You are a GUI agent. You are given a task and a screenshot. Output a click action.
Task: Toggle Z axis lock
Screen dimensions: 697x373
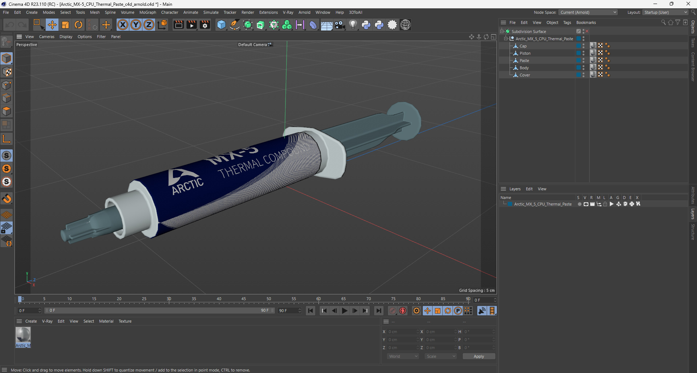click(149, 25)
